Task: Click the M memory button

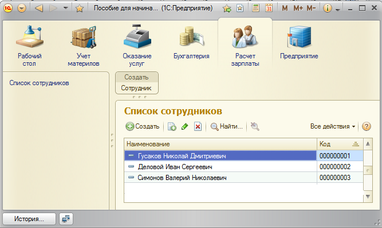Action: coord(285,8)
